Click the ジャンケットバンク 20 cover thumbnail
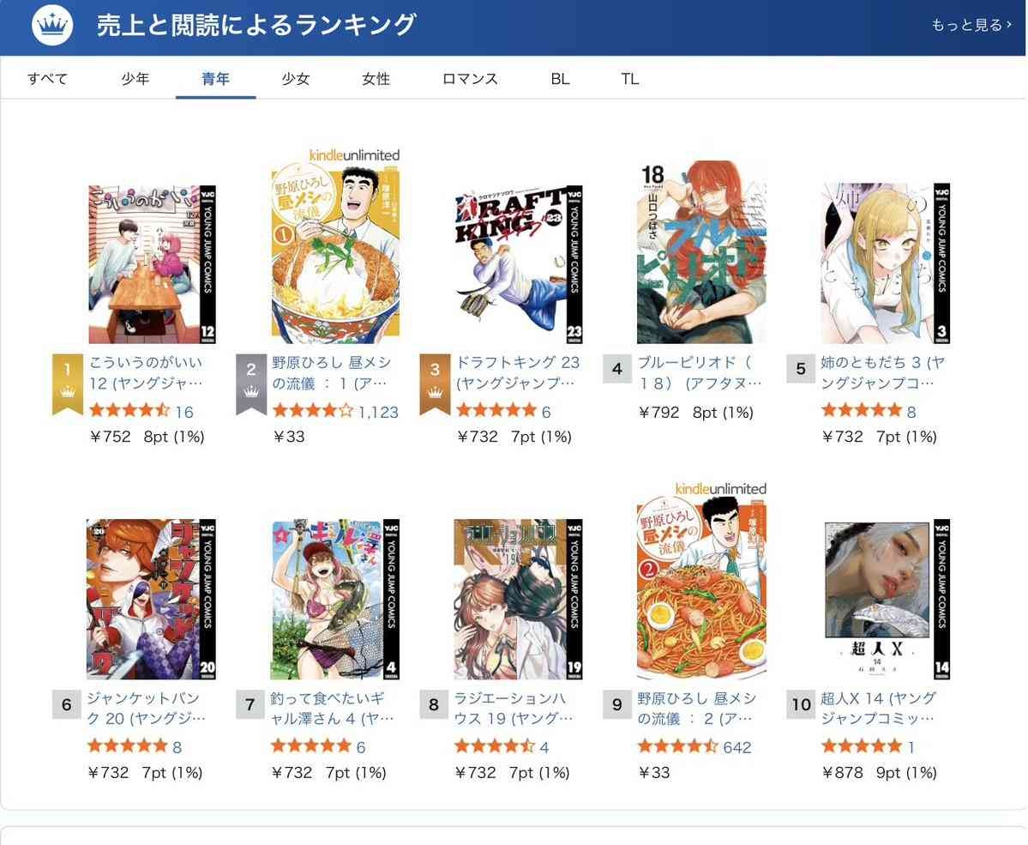1028x845 pixels. 152,599
